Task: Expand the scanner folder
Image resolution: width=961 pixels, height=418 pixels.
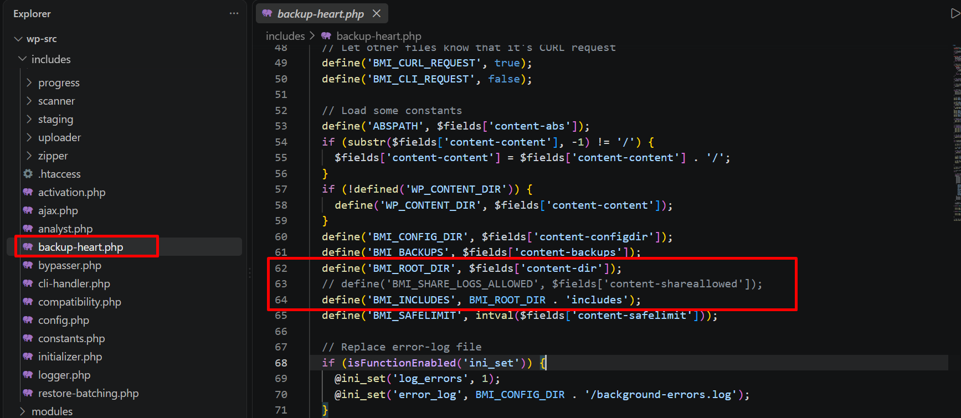Action: (x=29, y=101)
